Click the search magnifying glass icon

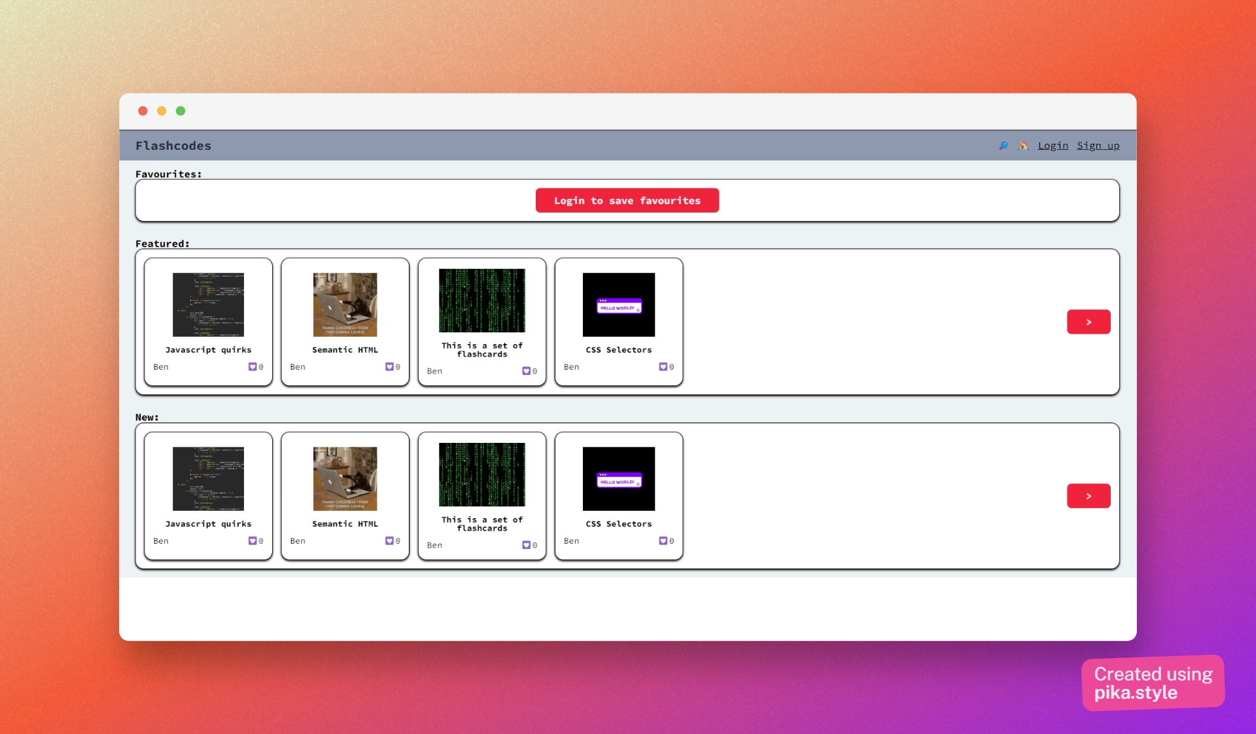[1003, 146]
